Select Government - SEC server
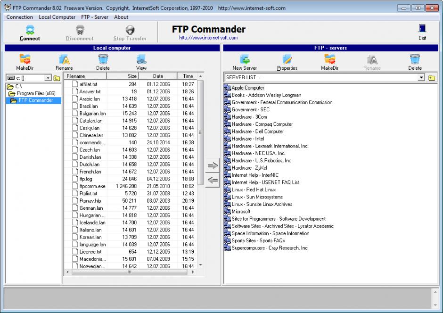 251,110
